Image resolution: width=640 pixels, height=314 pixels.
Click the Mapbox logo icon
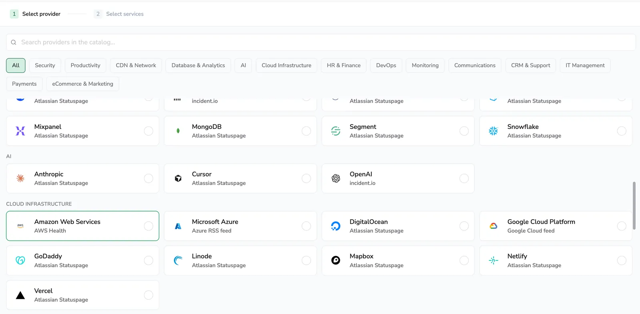(336, 260)
